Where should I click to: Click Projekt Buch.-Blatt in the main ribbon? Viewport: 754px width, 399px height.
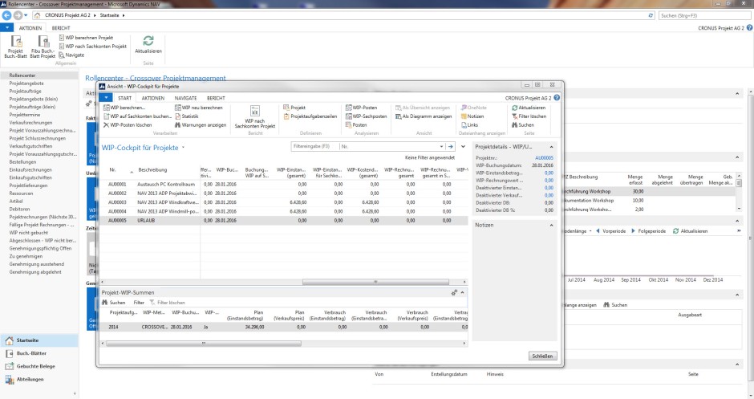[15, 46]
